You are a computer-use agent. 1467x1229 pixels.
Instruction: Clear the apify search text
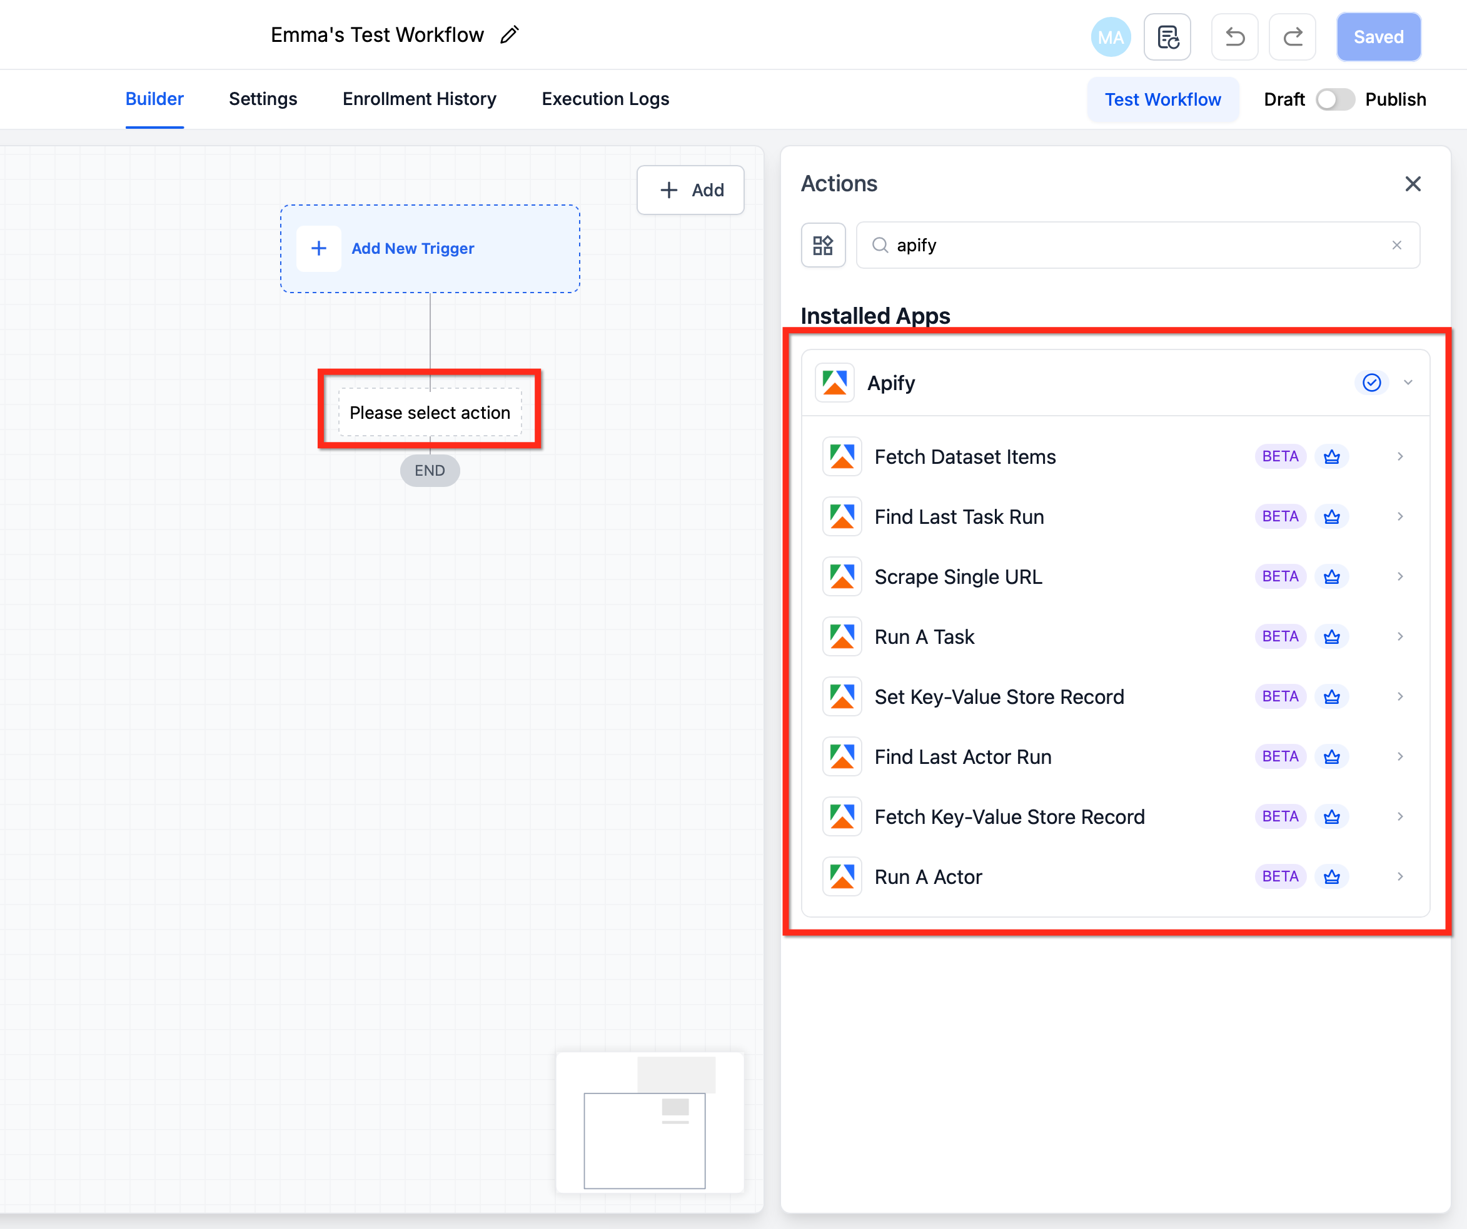1396,245
